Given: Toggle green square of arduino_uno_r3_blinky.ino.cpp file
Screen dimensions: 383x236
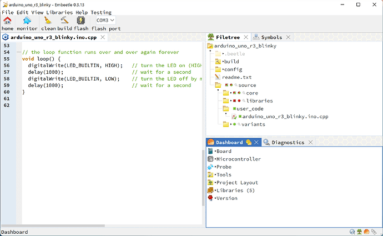Looking at the screenshot, I should point(240,117).
